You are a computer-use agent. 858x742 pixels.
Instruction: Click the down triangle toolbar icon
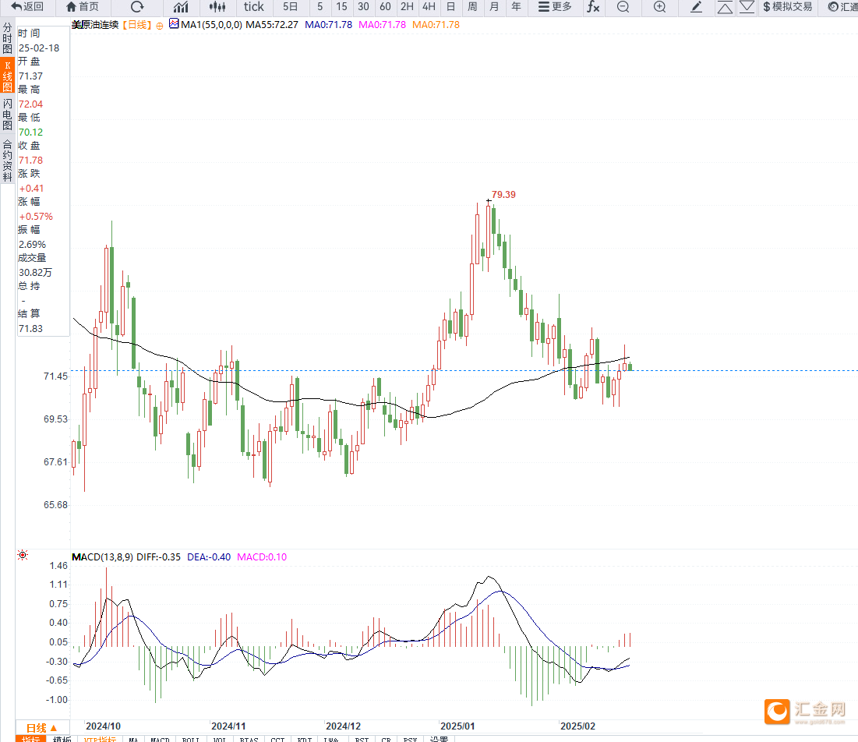coord(747,6)
